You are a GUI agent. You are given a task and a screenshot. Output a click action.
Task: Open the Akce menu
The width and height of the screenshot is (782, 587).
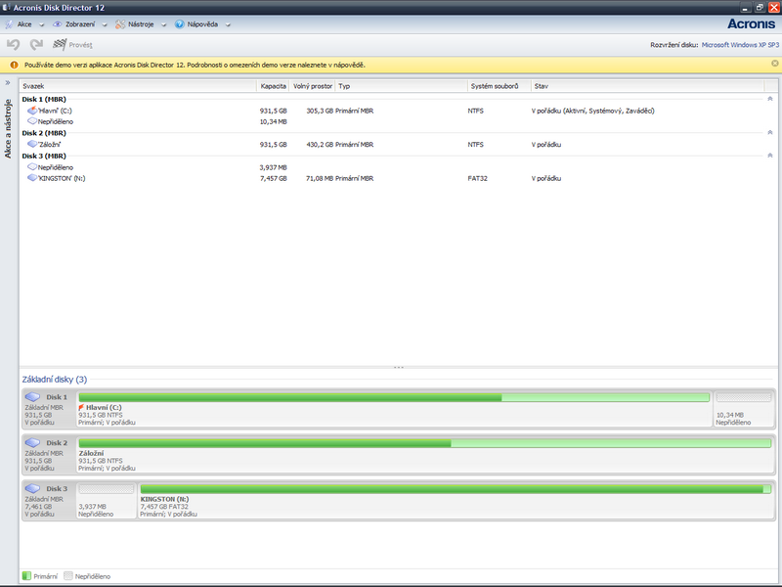[x=23, y=23]
